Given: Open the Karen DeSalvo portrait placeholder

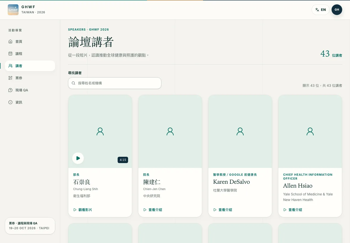Looking at the screenshot, I should click(x=240, y=132).
